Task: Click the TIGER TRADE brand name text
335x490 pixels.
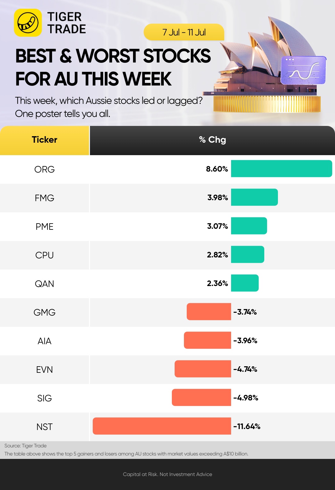Action: coord(66,23)
